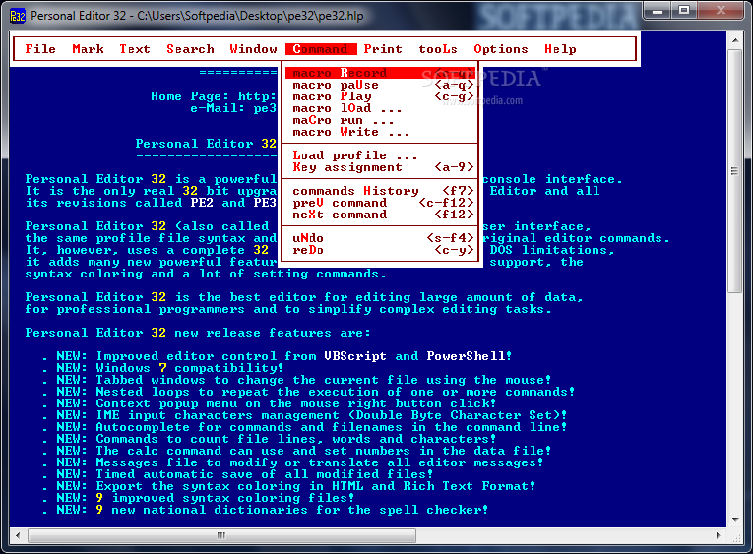Click the vertical scrollbar thumb
The image size is (753, 554).
pyautogui.click(x=735, y=171)
